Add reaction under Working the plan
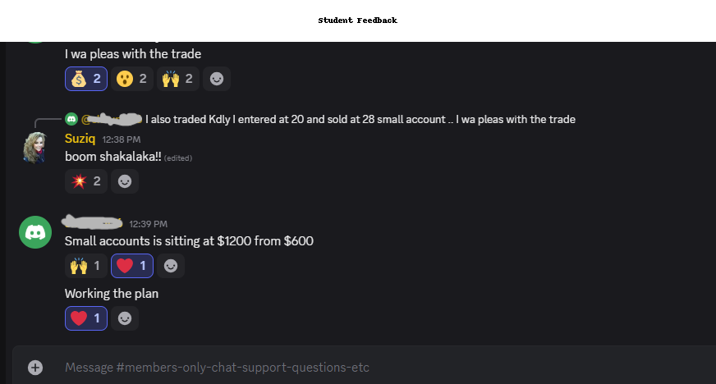Viewport: 716px width, 384px height. pyautogui.click(x=125, y=318)
